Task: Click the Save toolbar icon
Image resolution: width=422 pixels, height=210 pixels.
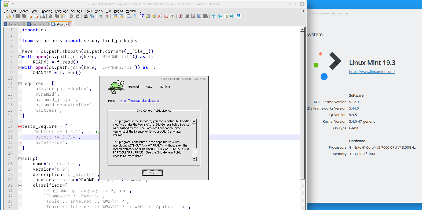Action: tap(18, 16)
